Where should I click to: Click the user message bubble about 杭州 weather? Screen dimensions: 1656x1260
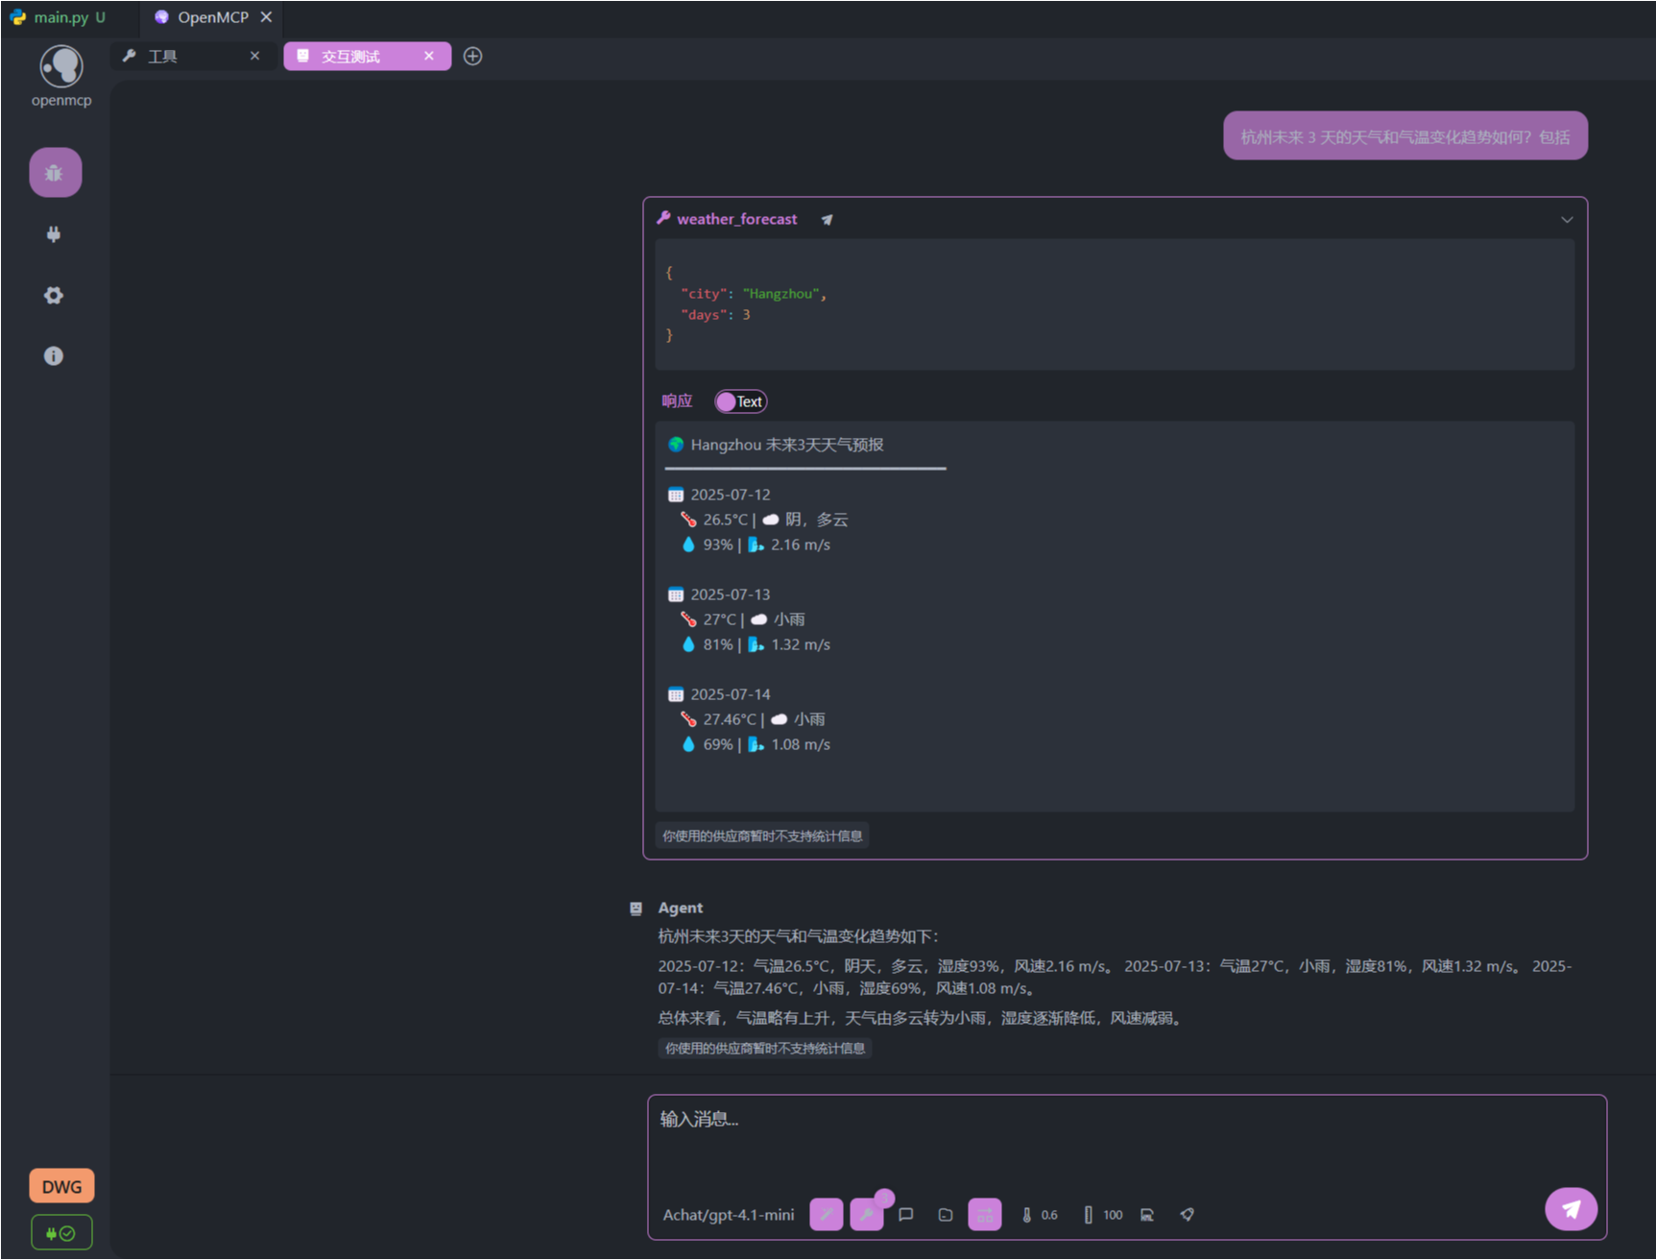[1404, 136]
